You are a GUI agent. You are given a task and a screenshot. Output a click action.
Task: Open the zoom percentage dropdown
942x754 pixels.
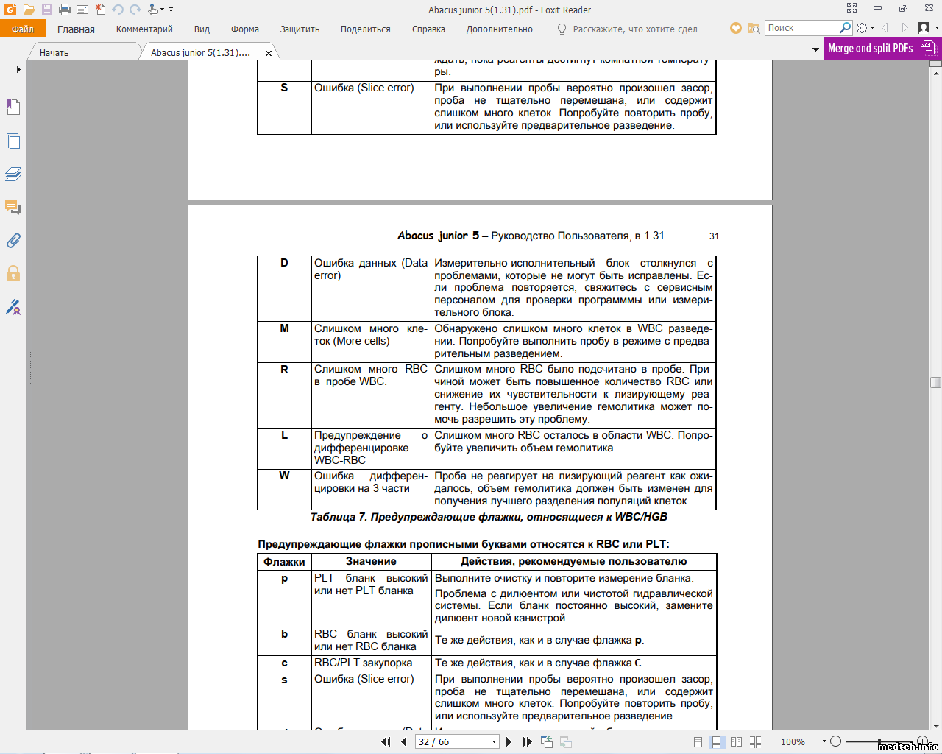[x=824, y=741]
